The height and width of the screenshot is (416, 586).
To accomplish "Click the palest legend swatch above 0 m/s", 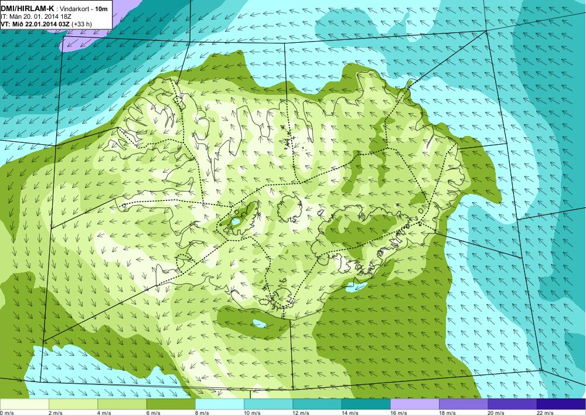I will tap(24, 404).
